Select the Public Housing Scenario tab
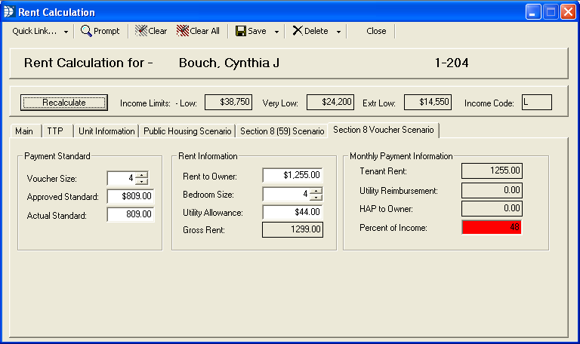The image size is (580, 344). [x=187, y=131]
